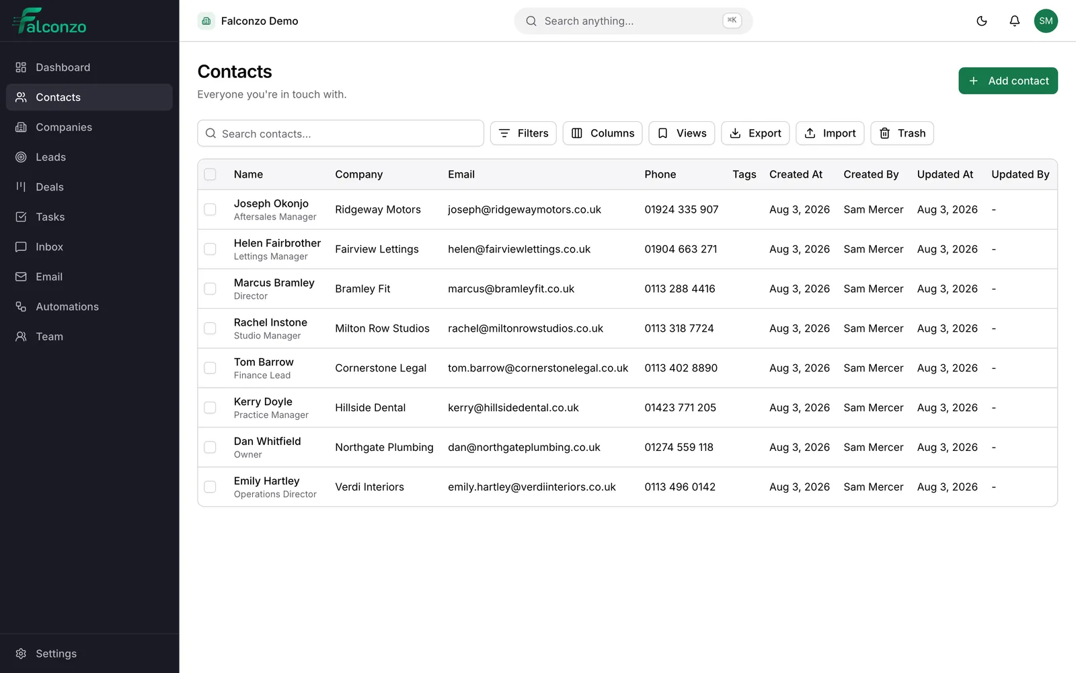Click the Team people icon
The height and width of the screenshot is (673, 1076).
21,336
